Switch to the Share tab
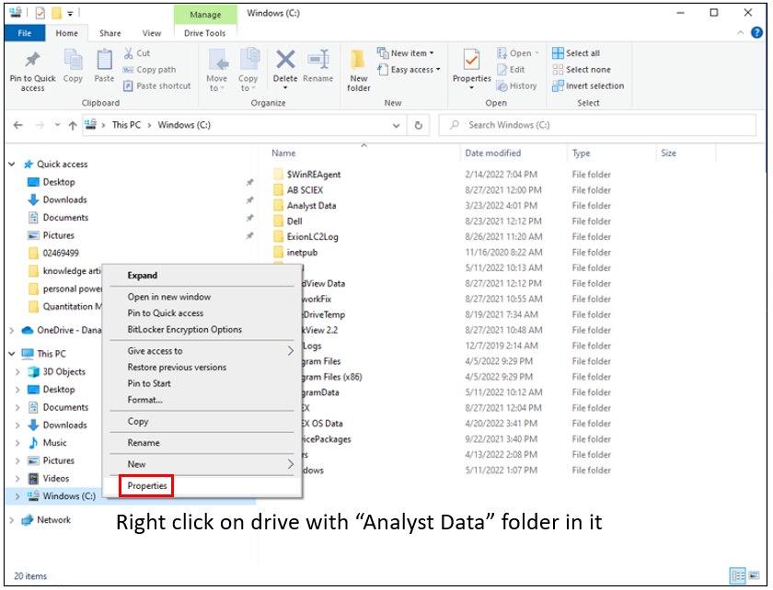The image size is (773, 590). [x=110, y=33]
